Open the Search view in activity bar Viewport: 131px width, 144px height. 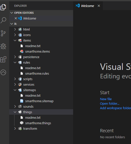coord(3,20)
